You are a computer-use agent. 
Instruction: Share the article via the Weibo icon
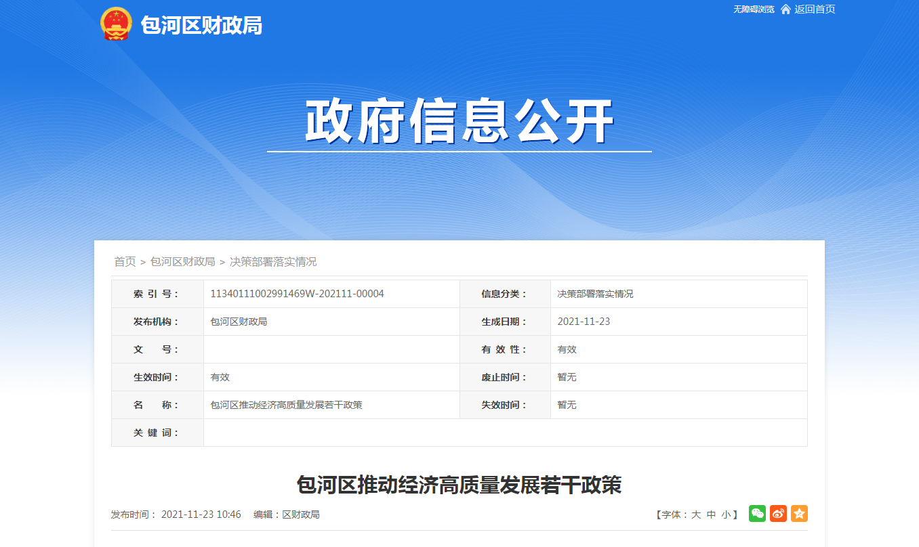pyautogui.click(x=777, y=513)
